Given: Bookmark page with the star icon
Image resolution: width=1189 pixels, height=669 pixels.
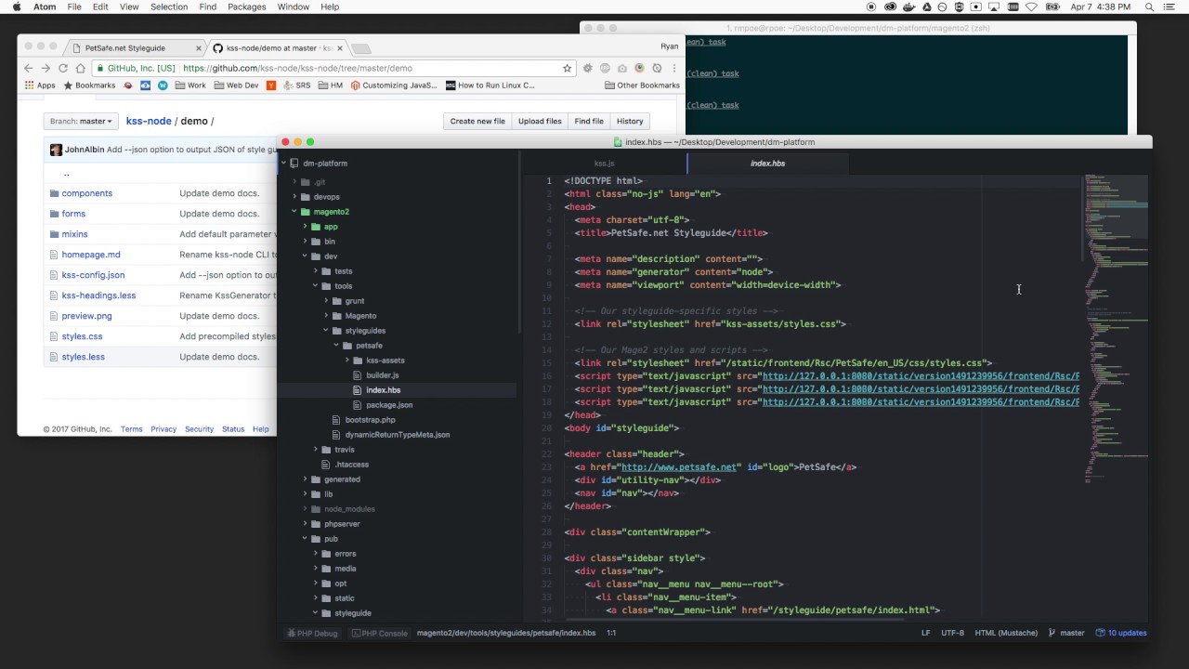Looking at the screenshot, I should [567, 68].
